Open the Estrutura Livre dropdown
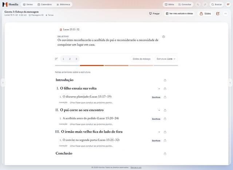 pos(166,59)
